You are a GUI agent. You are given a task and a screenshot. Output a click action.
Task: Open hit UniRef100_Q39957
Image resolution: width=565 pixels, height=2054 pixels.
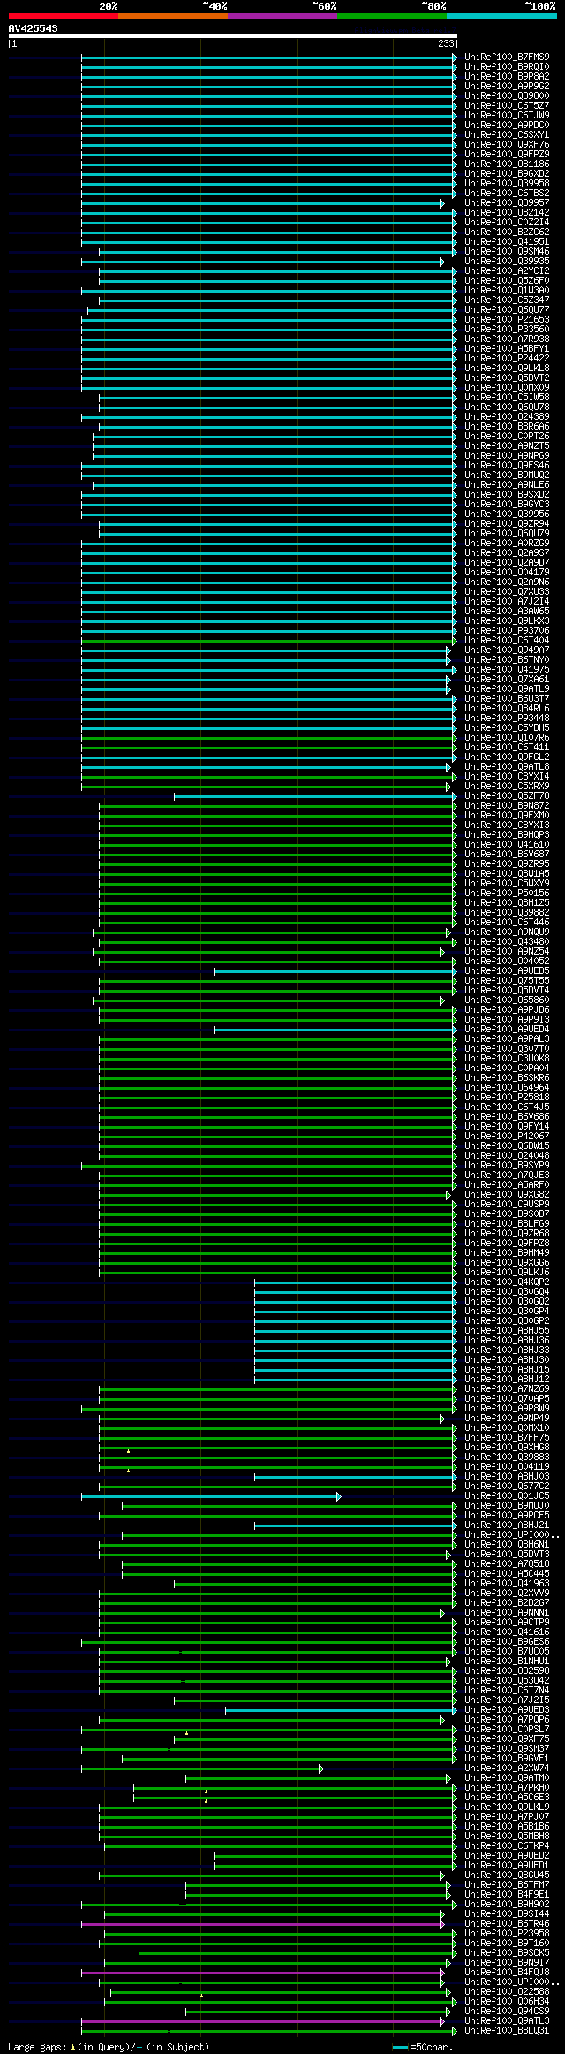pyautogui.click(x=507, y=203)
